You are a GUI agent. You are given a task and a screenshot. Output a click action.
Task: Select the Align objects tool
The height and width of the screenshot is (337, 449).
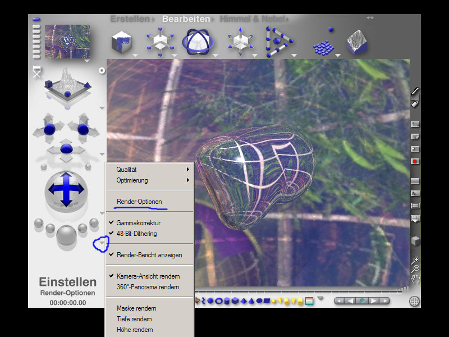tap(278, 42)
